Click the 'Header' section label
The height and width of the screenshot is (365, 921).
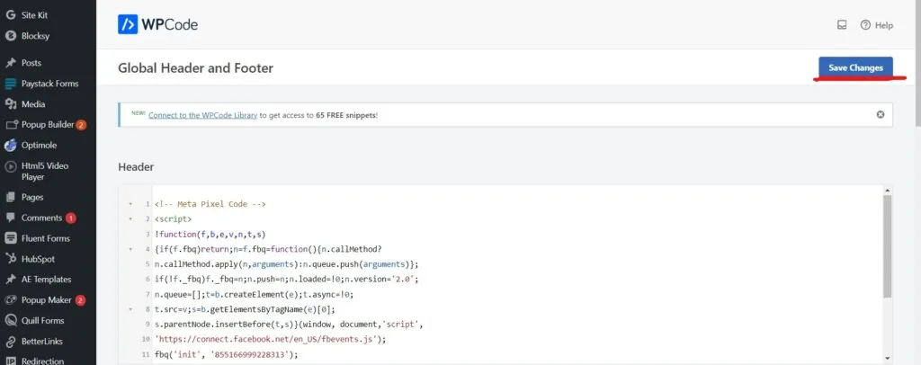click(136, 166)
